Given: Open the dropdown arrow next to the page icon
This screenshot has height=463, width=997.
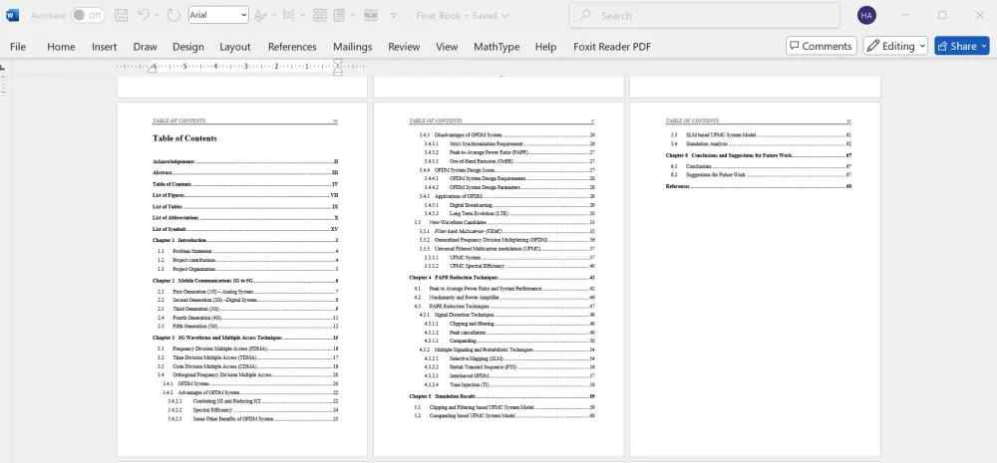Looking at the screenshot, I should 353,15.
